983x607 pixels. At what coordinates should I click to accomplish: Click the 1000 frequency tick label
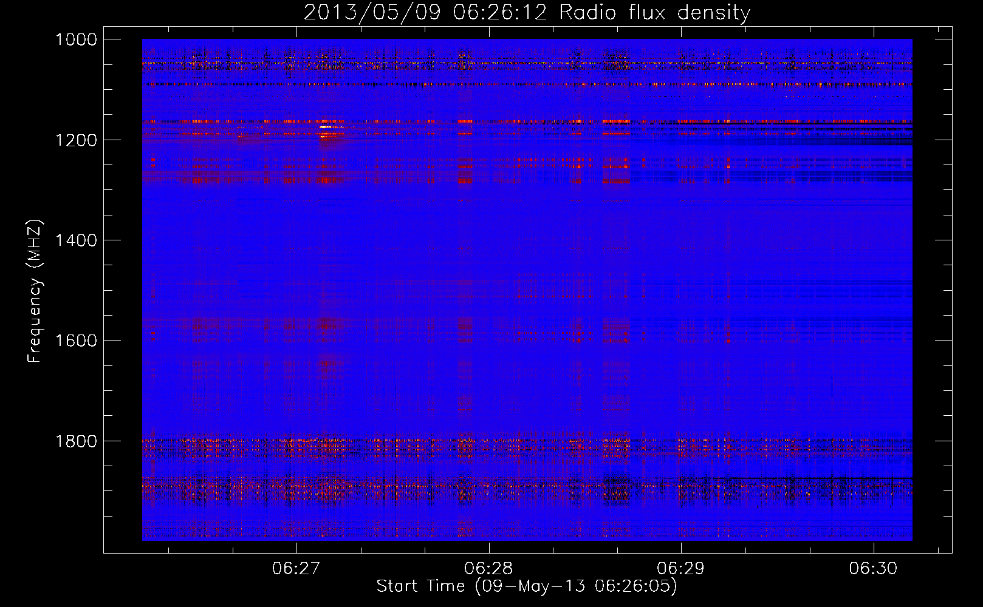(x=76, y=39)
